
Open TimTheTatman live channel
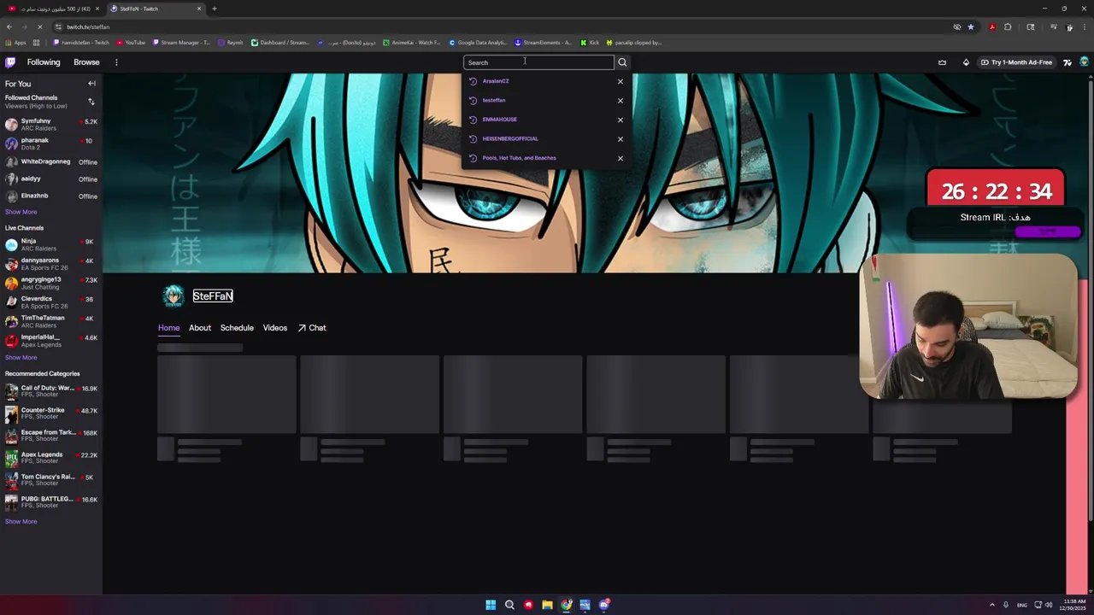(x=51, y=321)
